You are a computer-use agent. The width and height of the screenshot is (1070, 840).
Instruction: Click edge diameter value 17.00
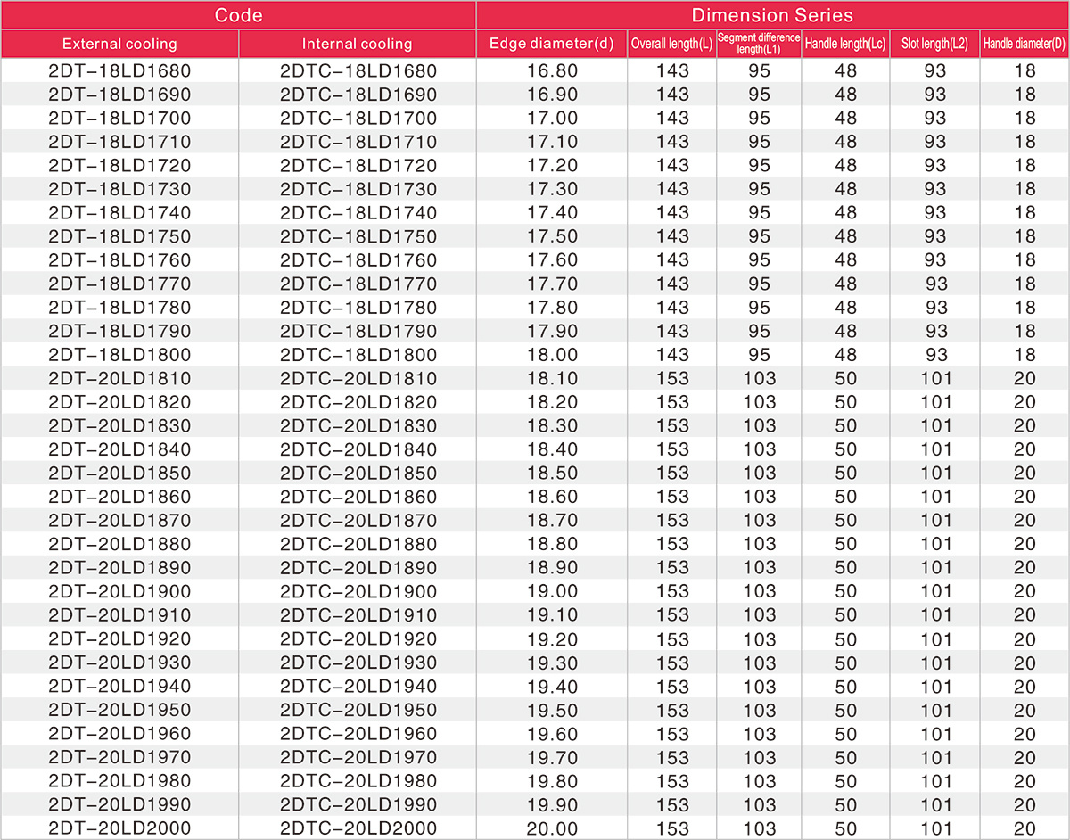(x=552, y=118)
